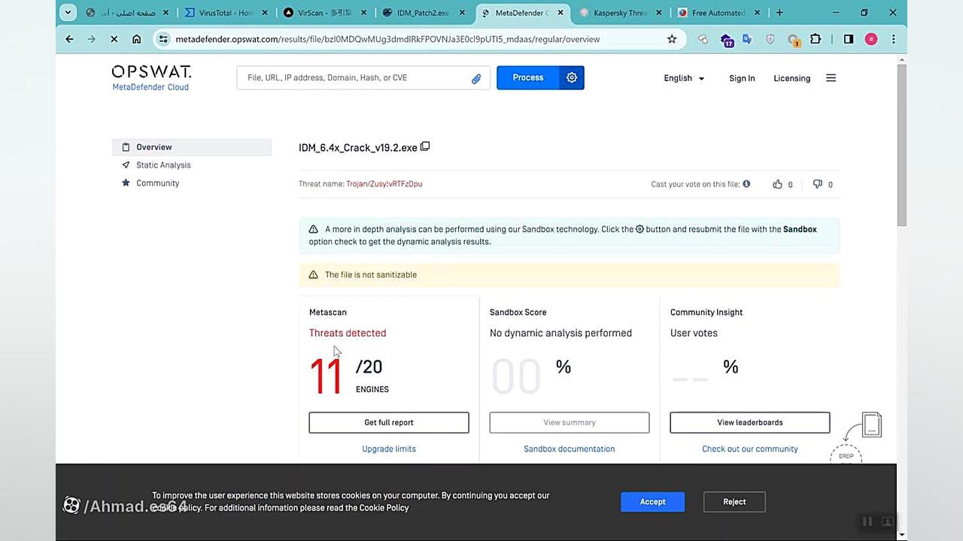The height and width of the screenshot is (541, 963).
Task: Open the extensions puzzle menu
Action: [x=816, y=39]
